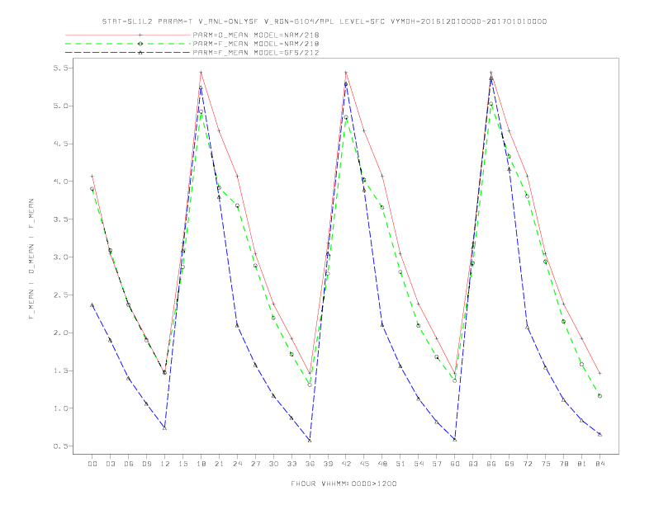654x505 pixels.
Task: Click x-axis tick label 78
Action: (x=564, y=464)
